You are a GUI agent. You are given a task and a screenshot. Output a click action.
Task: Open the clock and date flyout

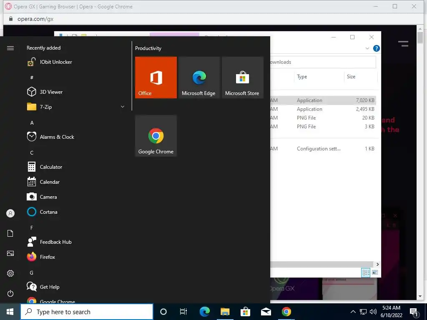click(x=391, y=312)
